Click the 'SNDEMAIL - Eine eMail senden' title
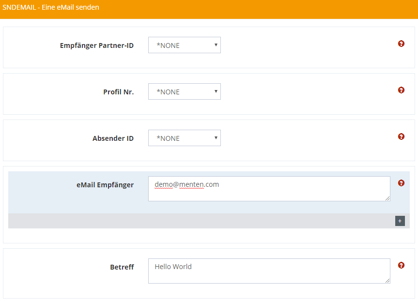This screenshot has height=301, width=418. [x=51, y=7]
